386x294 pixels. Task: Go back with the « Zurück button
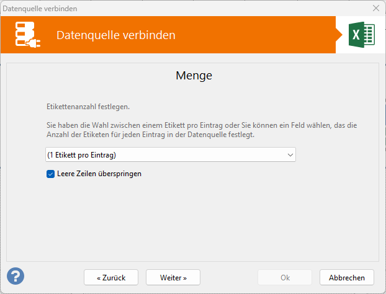(x=111, y=277)
